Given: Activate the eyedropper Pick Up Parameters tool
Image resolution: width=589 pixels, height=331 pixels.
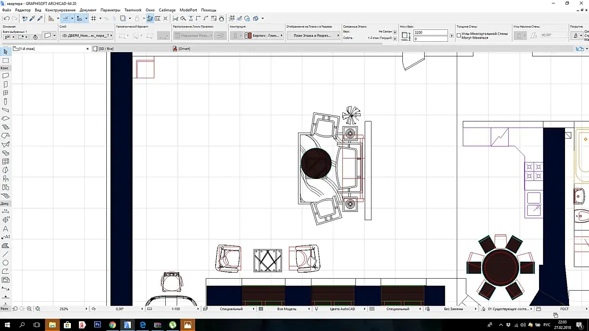Looking at the screenshot, I should pos(32,18).
